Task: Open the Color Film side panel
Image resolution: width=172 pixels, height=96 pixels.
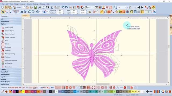Action: click(x=171, y=30)
